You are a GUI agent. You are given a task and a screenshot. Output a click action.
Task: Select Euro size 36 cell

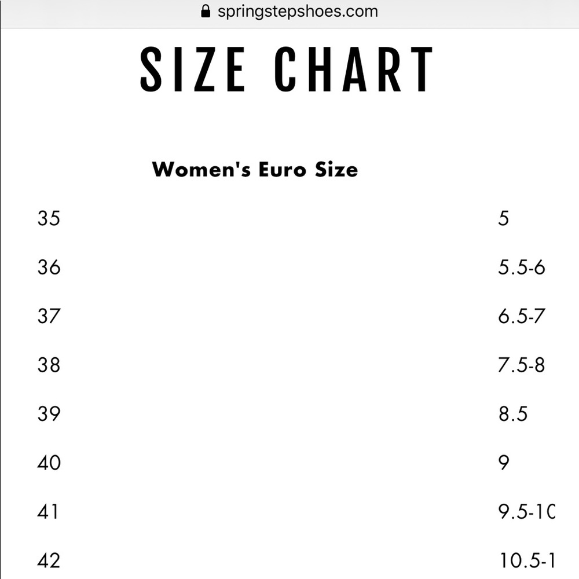click(49, 267)
